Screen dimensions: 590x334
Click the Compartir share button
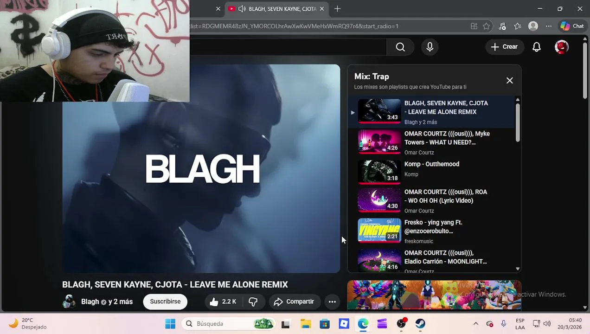point(294,302)
